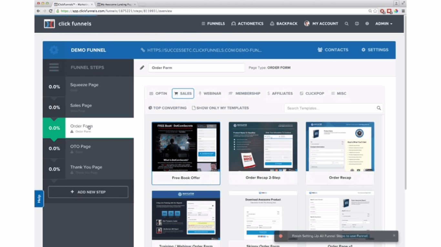Screen dimensions: 441x247
Task: Select the Order Recap 2-Step template
Action: click(x=263, y=153)
